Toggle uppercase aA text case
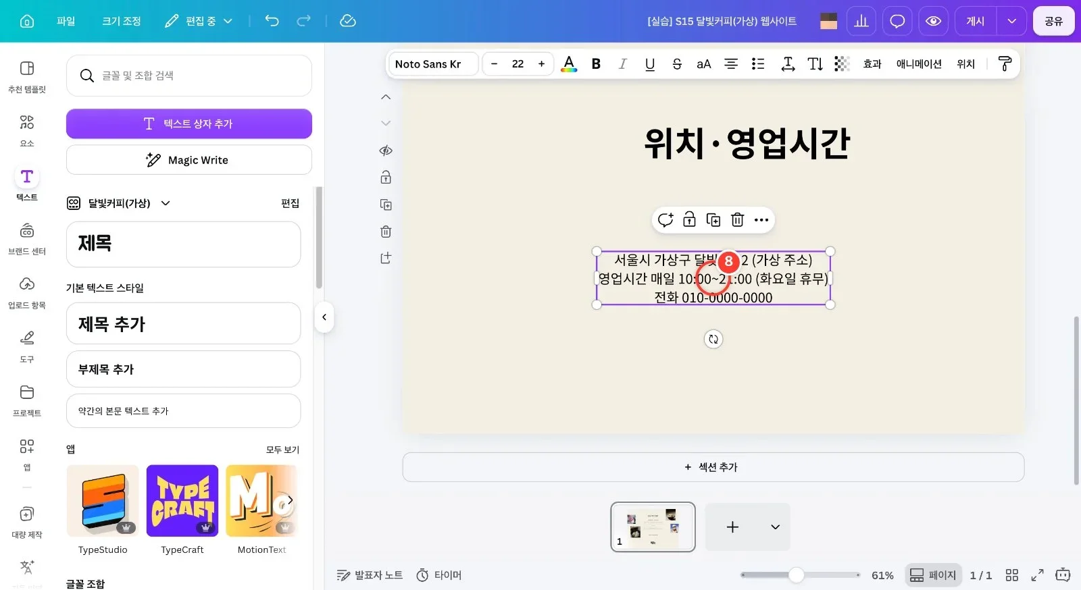Screen dimensions: 1081x590 click(x=704, y=64)
